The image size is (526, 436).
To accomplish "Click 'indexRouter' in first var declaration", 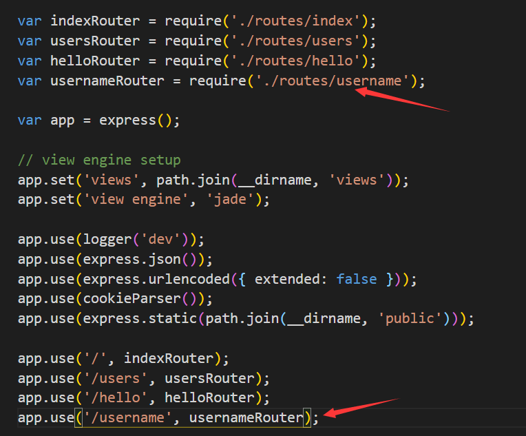I will [95, 21].
